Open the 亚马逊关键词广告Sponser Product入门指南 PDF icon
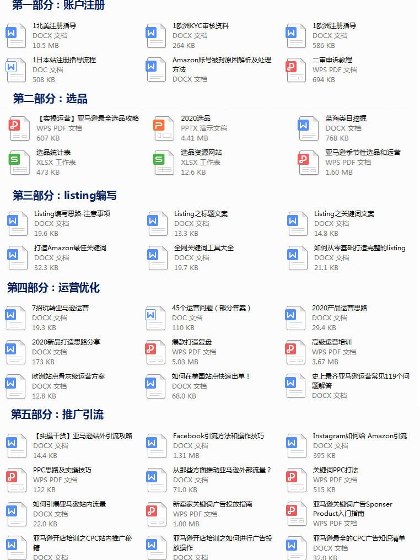 click(x=297, y=514)
